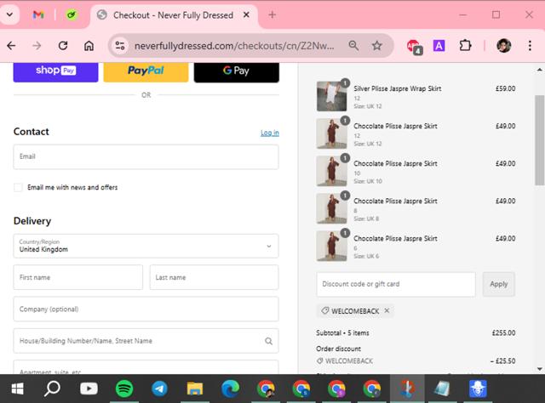Screen dimensions: 545x403
Task: Click the Chocolate Plisse Skirt UK 12 thumbnail
Action: click(x=331, y=133)
